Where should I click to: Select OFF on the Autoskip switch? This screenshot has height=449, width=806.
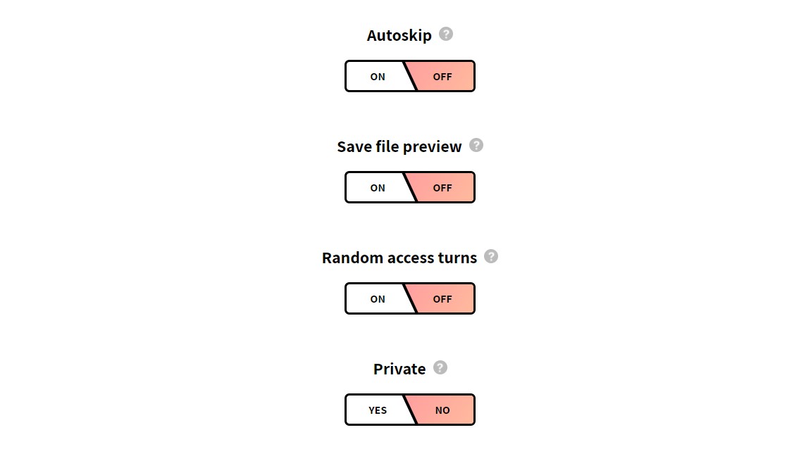point(442,77)
